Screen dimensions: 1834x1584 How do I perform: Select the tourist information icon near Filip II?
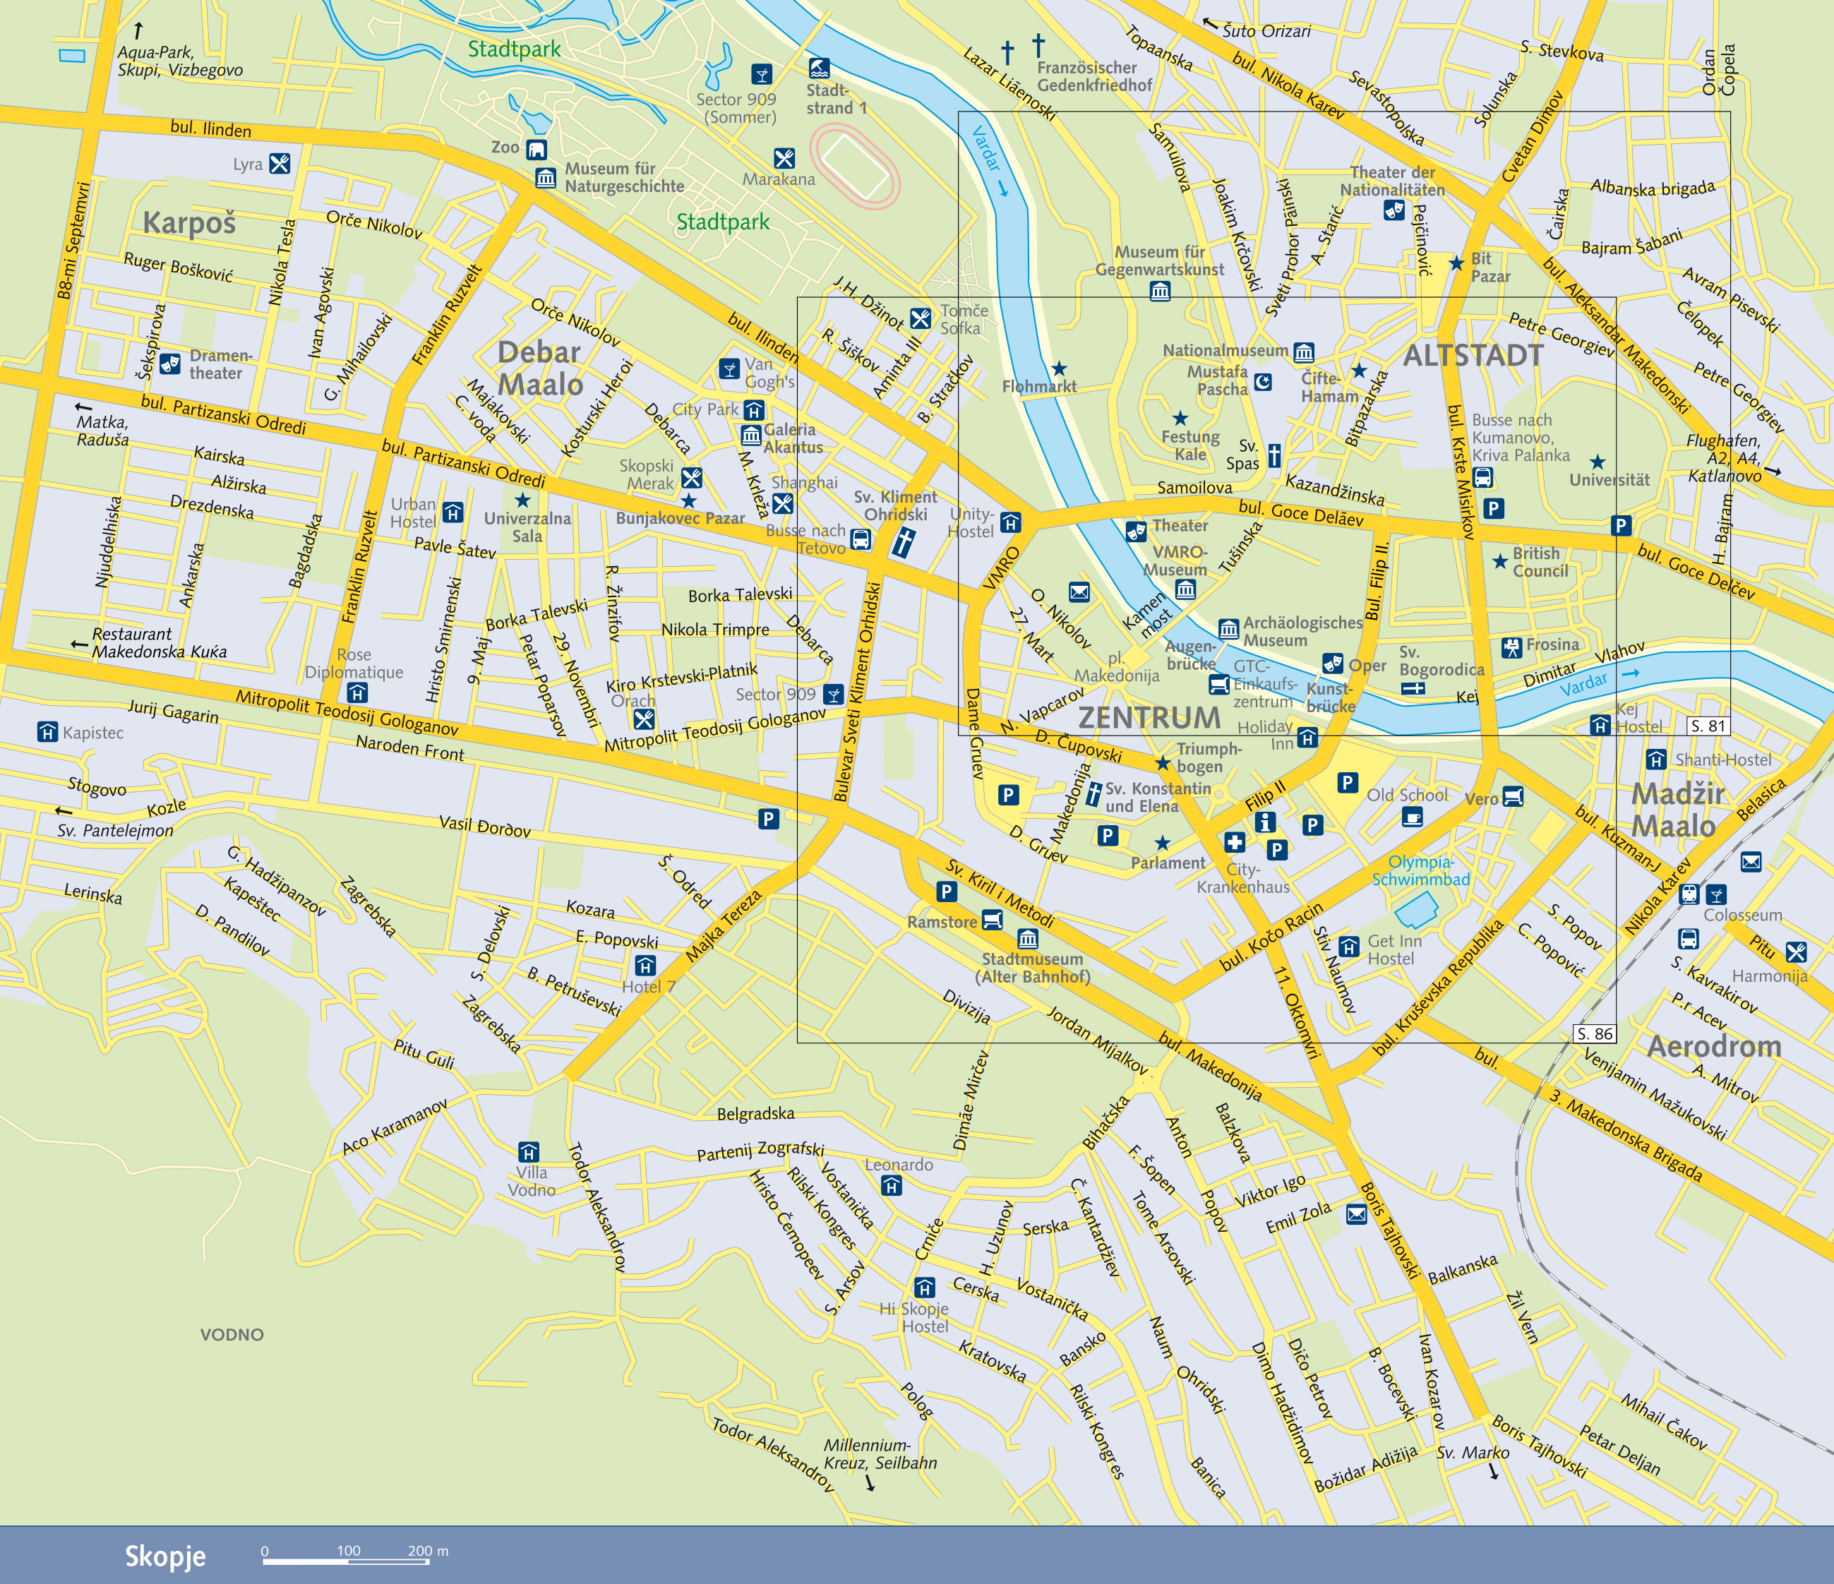(1266, 821)
